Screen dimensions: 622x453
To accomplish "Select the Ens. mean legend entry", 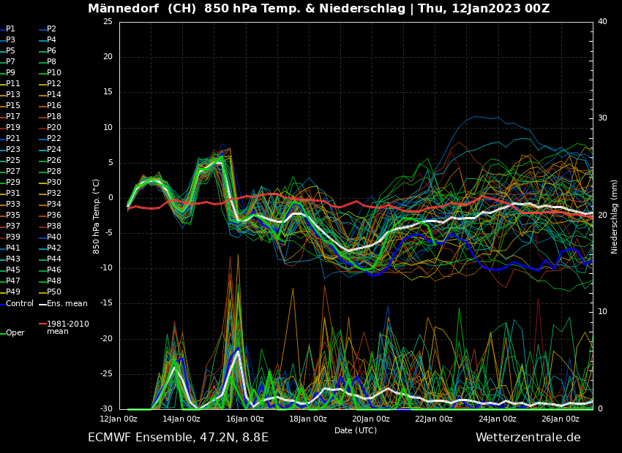I will pos(67,303).
